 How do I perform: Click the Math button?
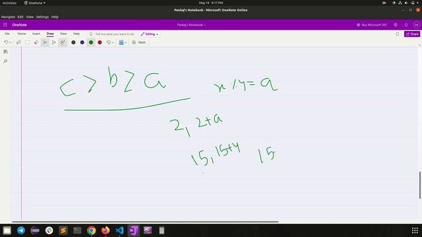point(139,42)
